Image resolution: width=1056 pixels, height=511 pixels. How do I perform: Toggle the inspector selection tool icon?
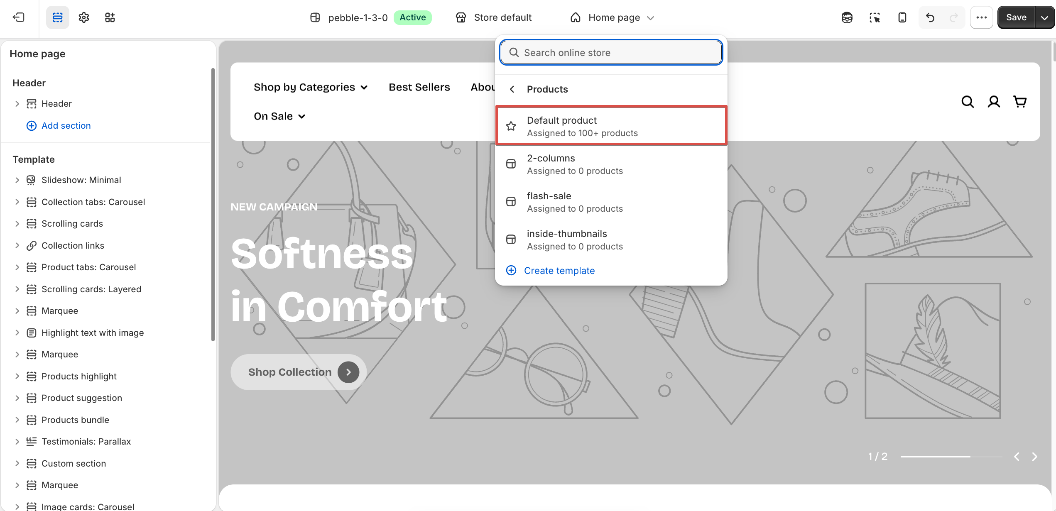pos(875,17)
